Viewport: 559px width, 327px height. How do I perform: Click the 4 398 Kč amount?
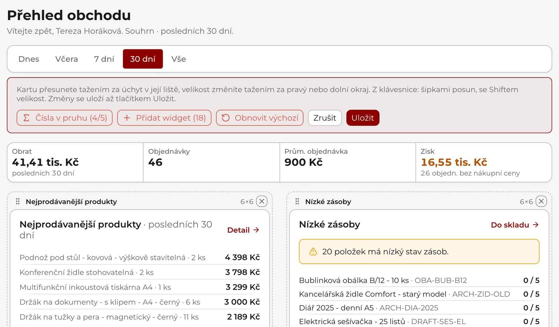242,257
